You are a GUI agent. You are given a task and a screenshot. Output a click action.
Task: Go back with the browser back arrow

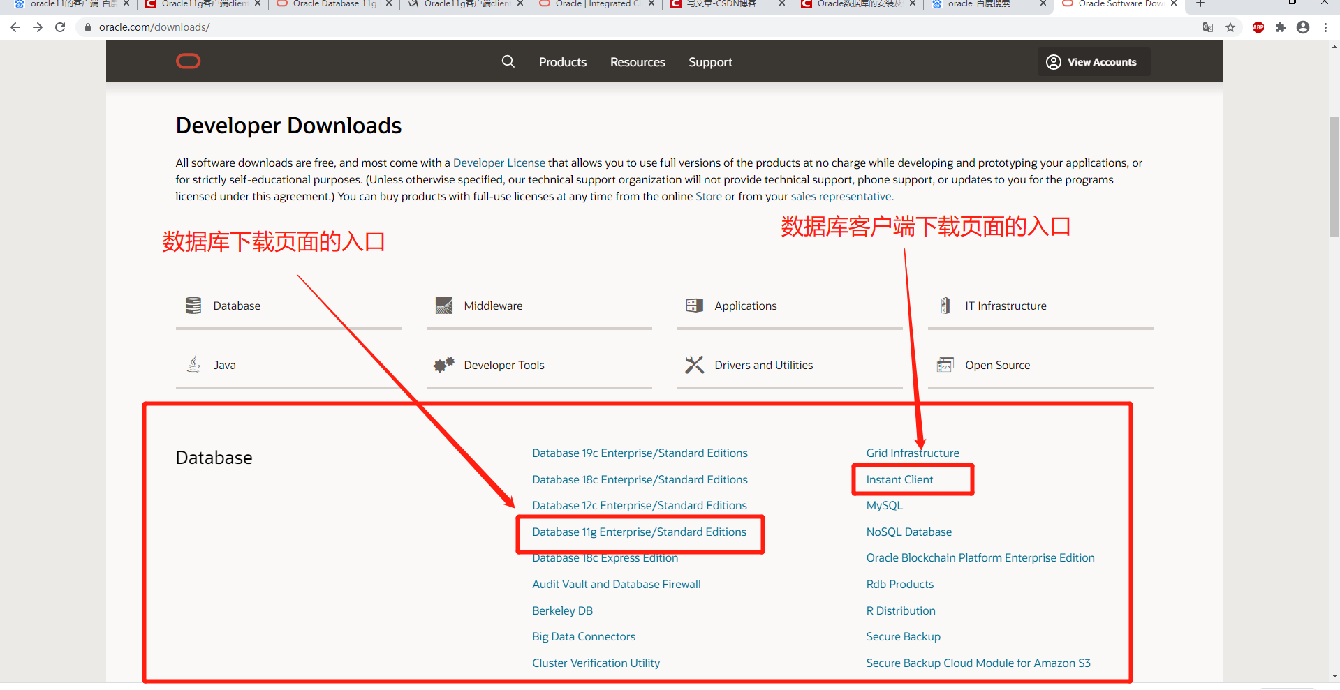(x=15, y=27)
